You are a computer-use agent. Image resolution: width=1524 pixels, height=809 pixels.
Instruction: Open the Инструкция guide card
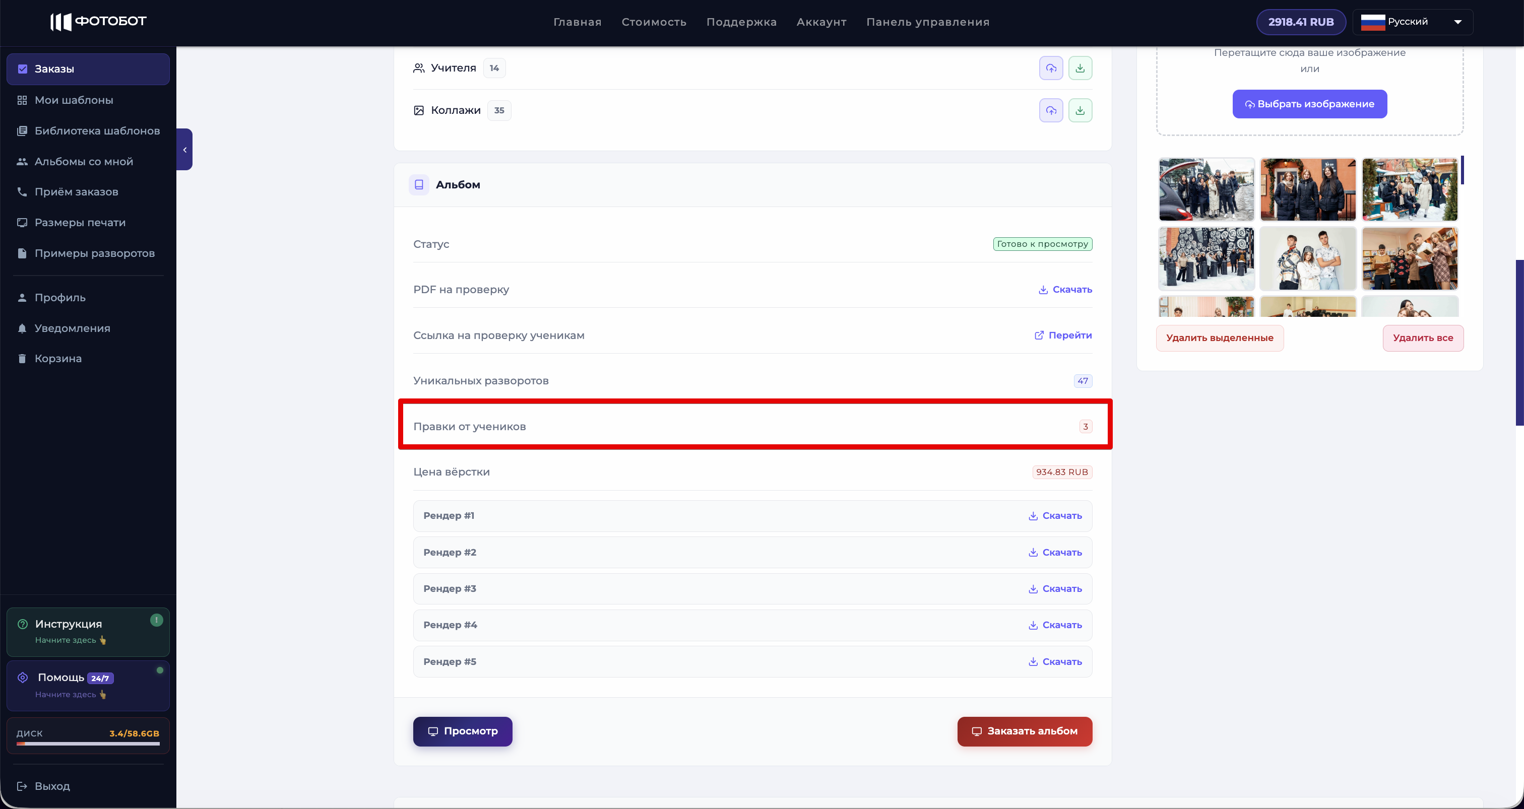[x=88, y=632]
